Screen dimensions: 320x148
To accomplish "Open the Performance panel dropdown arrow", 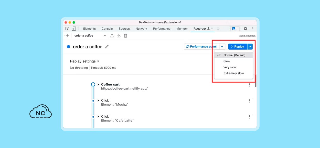I will pos(222,47).
